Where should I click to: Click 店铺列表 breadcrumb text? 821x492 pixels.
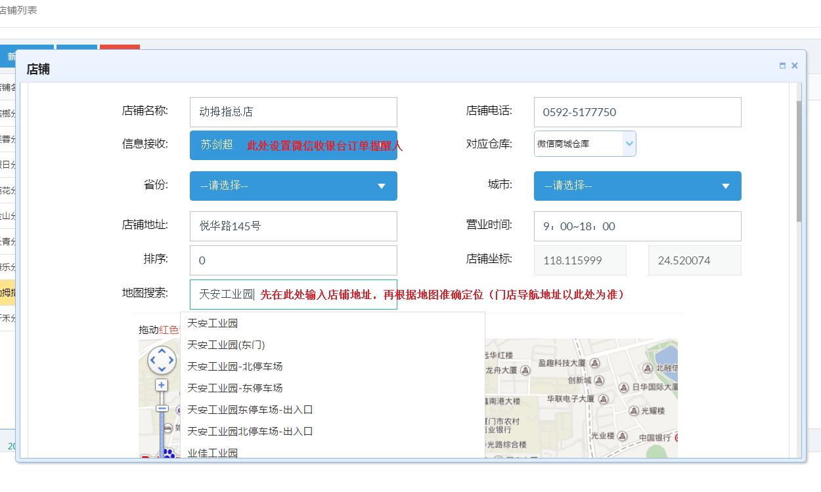[x=18, y=10]
